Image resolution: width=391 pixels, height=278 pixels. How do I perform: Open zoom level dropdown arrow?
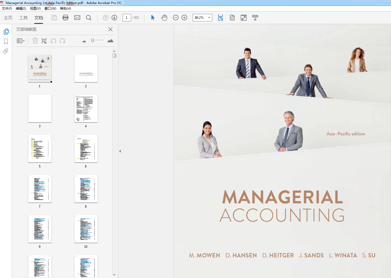tap(209, 18)
